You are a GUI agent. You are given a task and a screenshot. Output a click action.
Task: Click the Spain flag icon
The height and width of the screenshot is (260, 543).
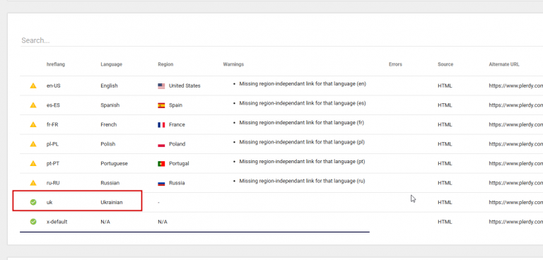pyautogui.click(x=161, y=105)
